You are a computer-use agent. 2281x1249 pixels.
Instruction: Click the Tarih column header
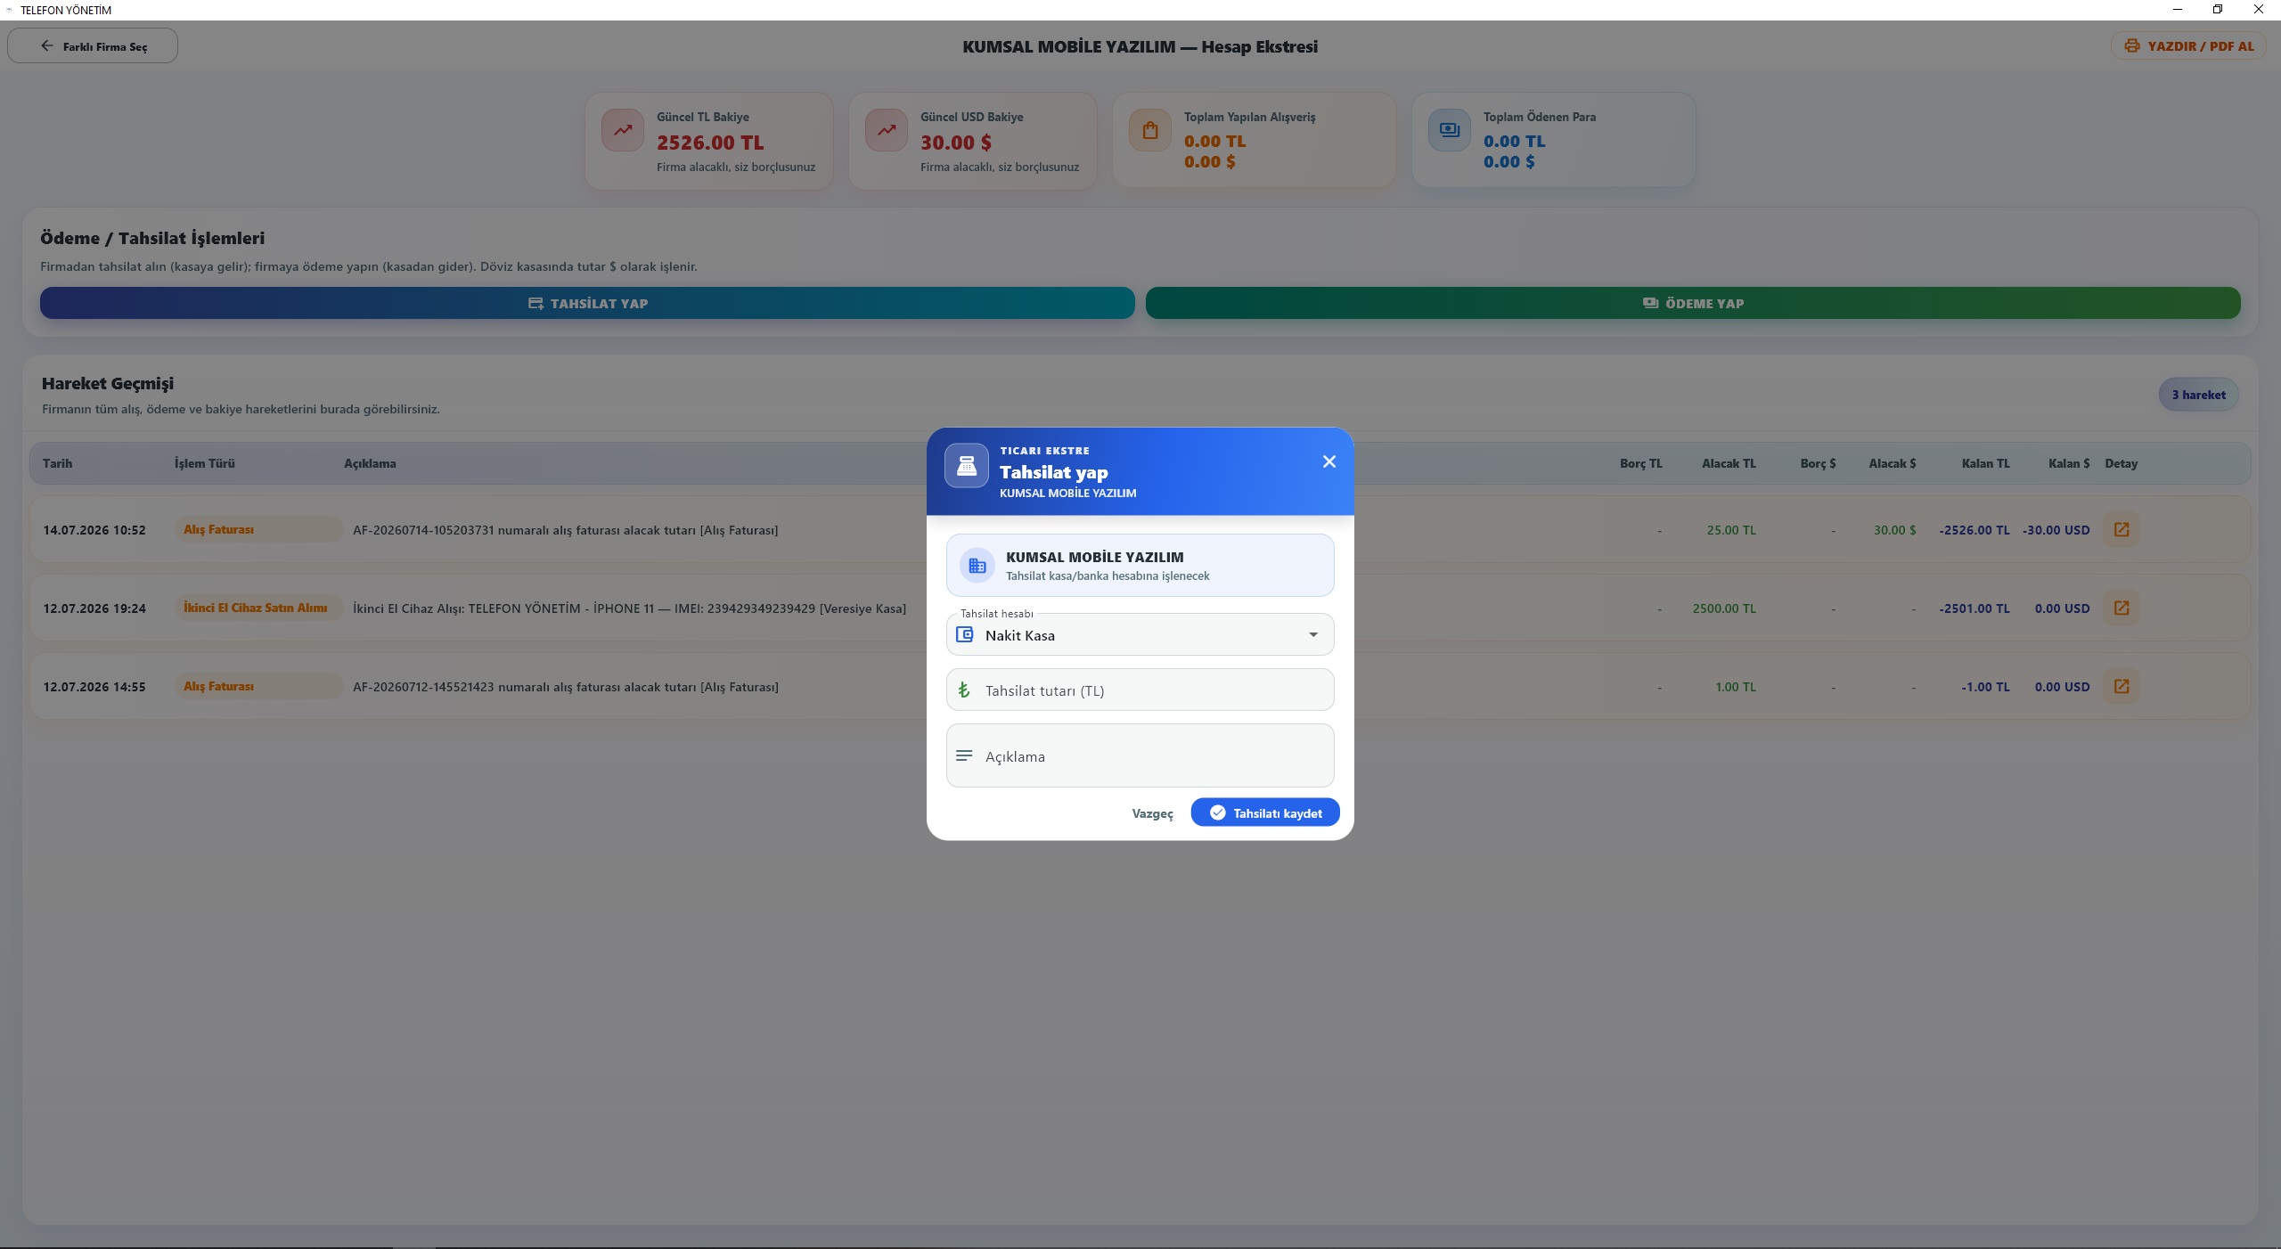58,463
